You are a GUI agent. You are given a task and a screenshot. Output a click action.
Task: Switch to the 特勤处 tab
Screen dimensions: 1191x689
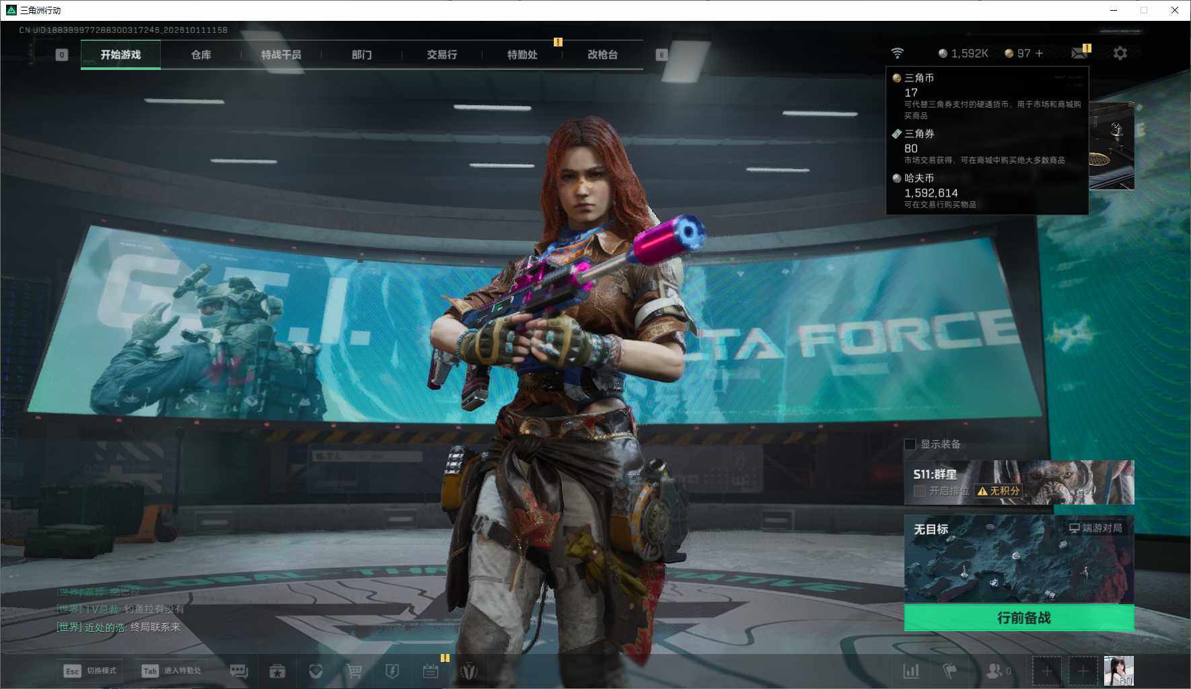click(x=522, y=55)
